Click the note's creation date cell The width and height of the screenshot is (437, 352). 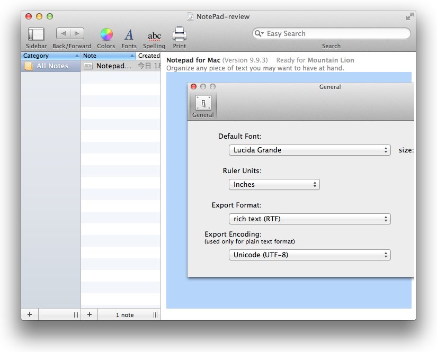[149, 66]
